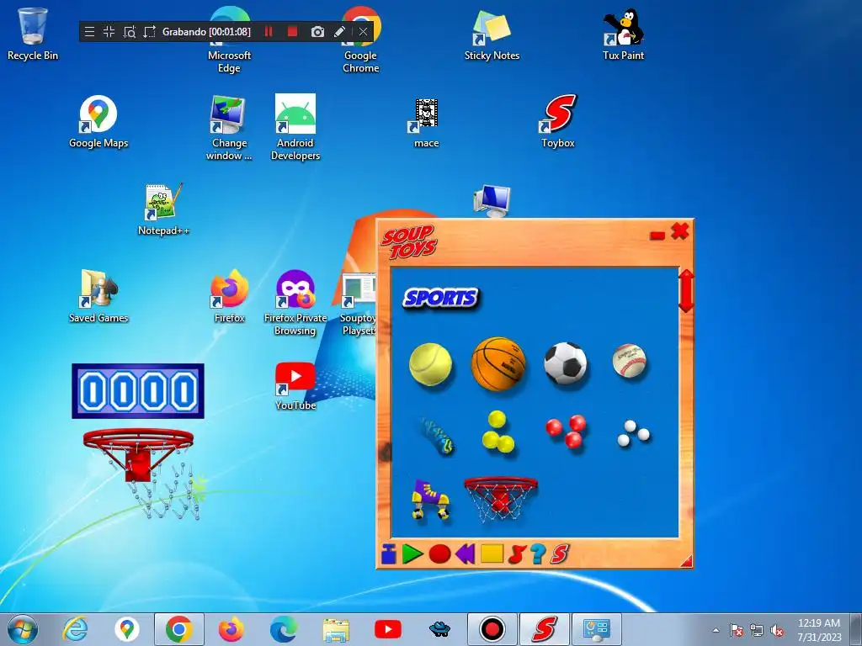Click the recorder region search icon
The height and width of the screenshot is (646, 862).
(129, 32)
